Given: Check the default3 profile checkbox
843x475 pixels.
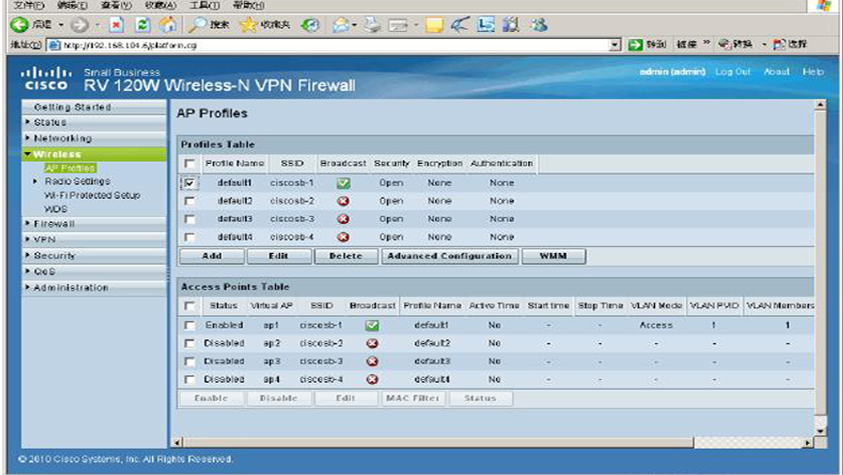Looking at the screenshot, I should click(x=189, y=219).
